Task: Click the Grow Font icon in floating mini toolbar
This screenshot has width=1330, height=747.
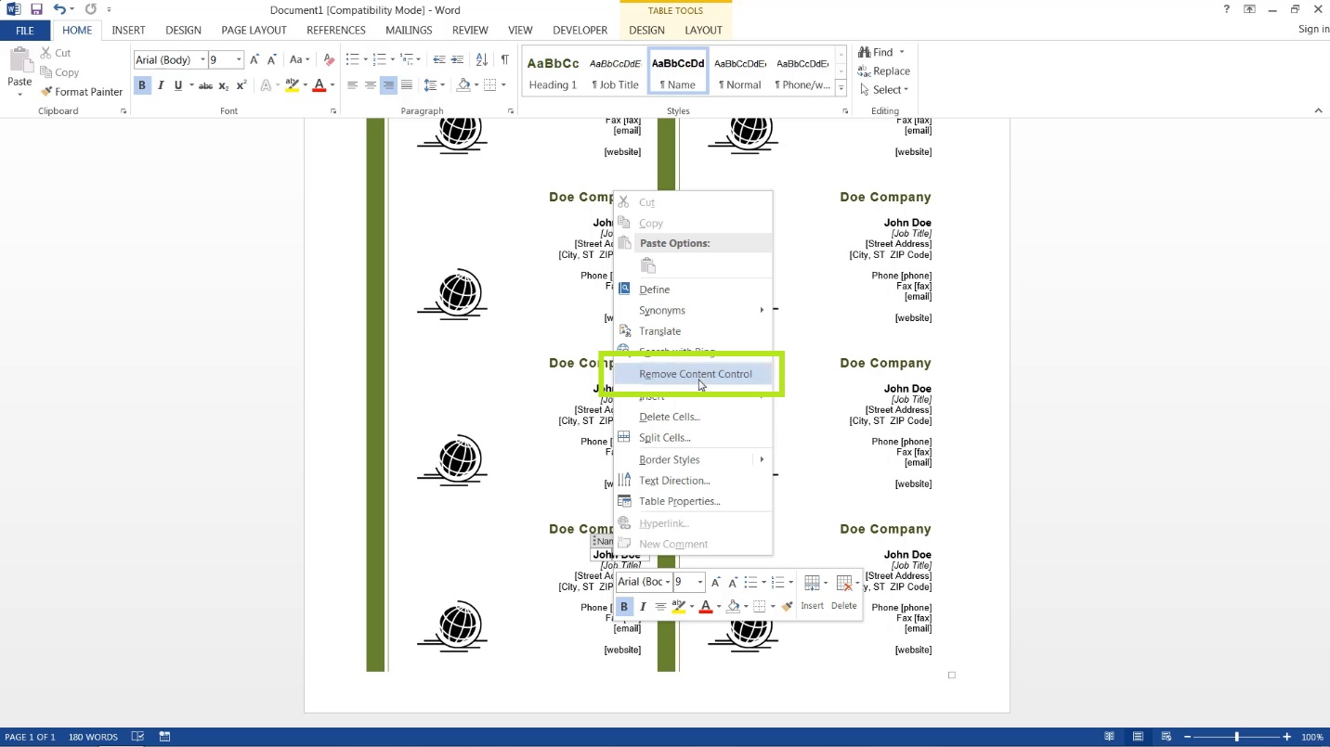Action: (715, 583)
